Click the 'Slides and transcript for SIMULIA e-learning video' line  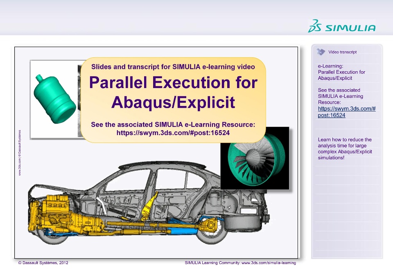173,67
